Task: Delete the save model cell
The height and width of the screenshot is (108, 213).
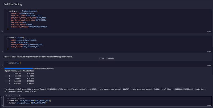Action: (x=20, y=95)
